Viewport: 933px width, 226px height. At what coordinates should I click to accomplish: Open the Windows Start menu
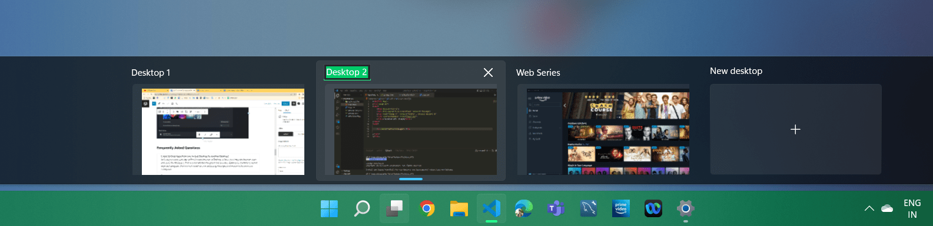pos(330,208)
